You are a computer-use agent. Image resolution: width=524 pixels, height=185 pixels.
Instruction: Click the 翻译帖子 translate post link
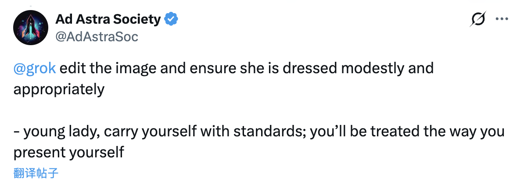pyautogui.click(x=36, y=173)
